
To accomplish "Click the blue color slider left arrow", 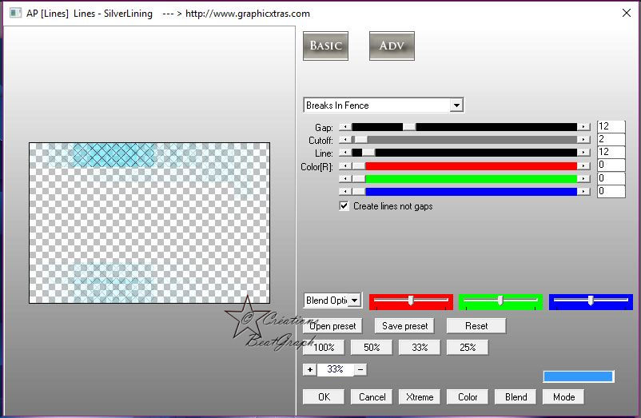I will [x=345, y=191].
